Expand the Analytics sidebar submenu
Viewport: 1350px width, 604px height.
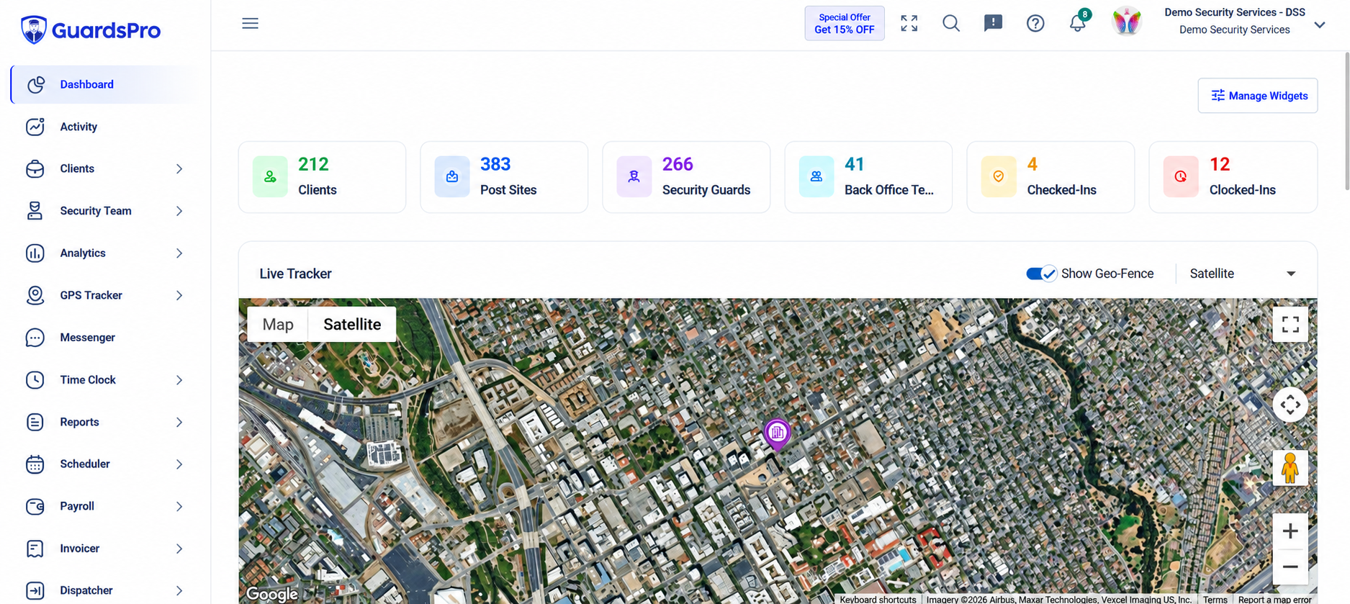179,253
